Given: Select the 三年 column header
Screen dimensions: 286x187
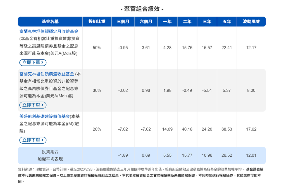Looking at the screenshot, I should point(207,22).
